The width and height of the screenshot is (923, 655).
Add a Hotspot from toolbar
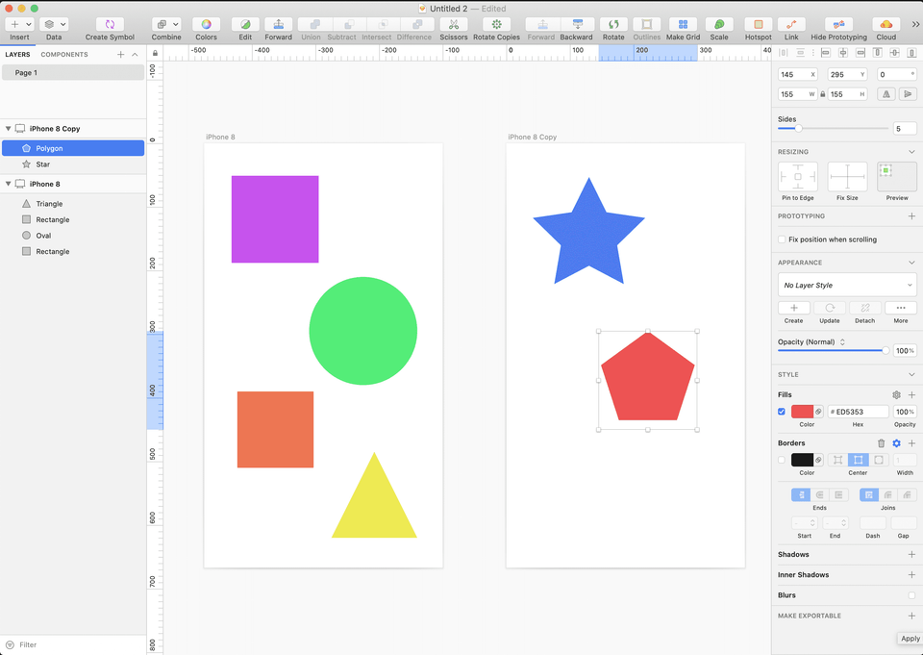[x=759, y=24]
